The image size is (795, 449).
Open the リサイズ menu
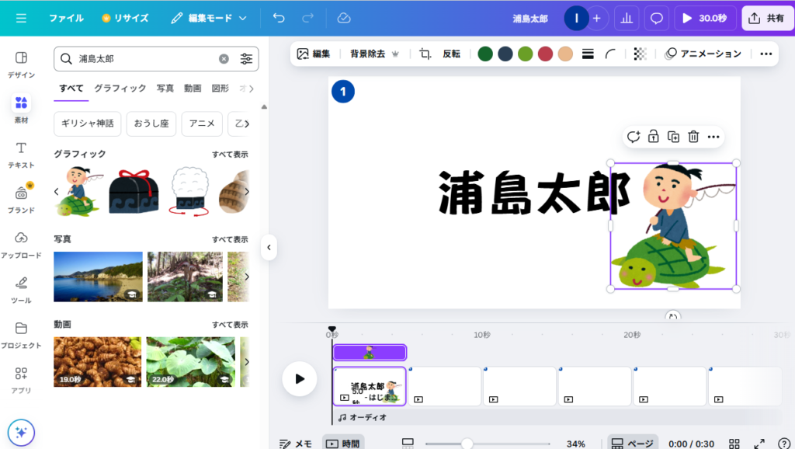click(x=125, y=19)
